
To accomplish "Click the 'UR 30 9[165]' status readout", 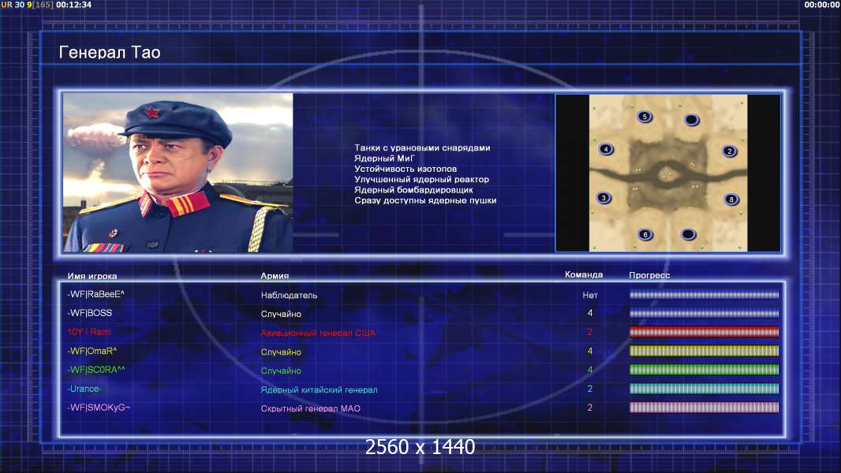I will [x=28, y=5].
